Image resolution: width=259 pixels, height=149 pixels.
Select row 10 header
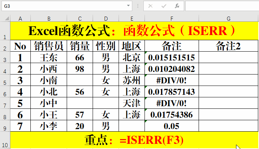click(x=5, y=140)
